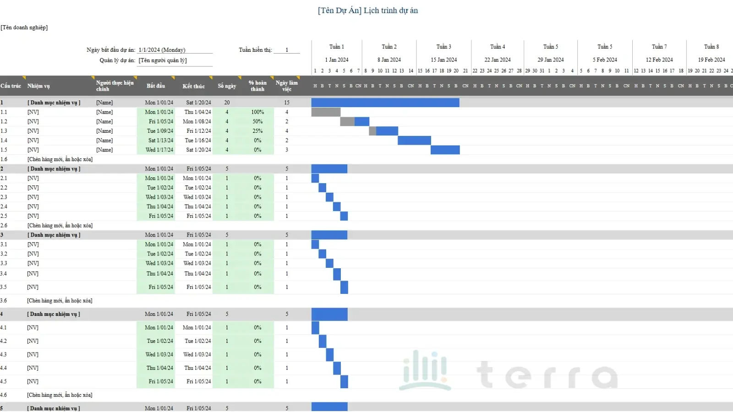Click the "5 Feb 2024" week date
The height and width of the screenshot is (412, 733).
605,60
